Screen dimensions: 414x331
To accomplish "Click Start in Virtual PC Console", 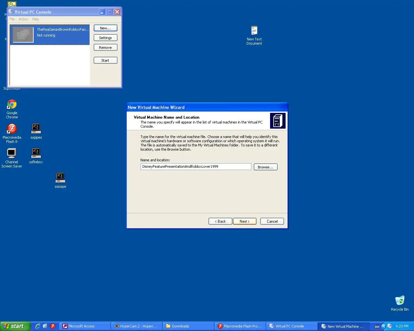I will [x=105, y=60].
